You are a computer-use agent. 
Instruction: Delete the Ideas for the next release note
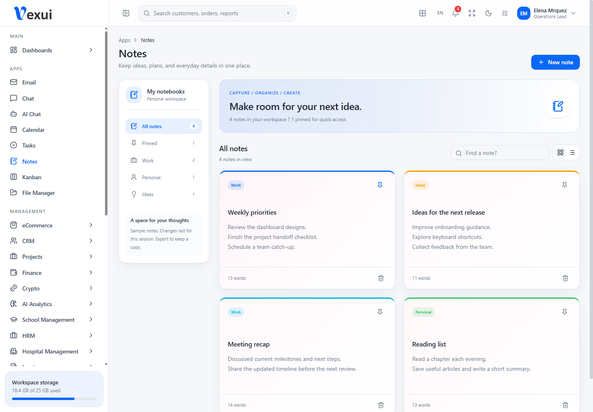point(565,278)
